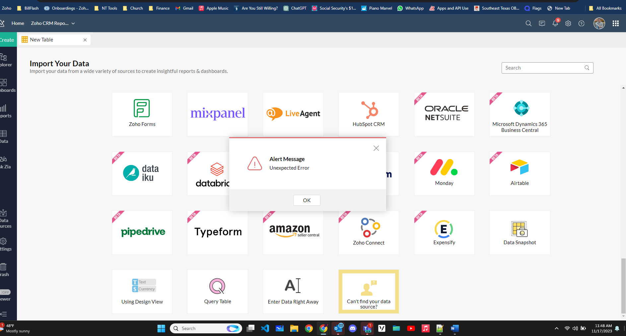This screenshot has width=626, height=336.
Task: Click OK in the Alert Message dialog
Action: 307,200
